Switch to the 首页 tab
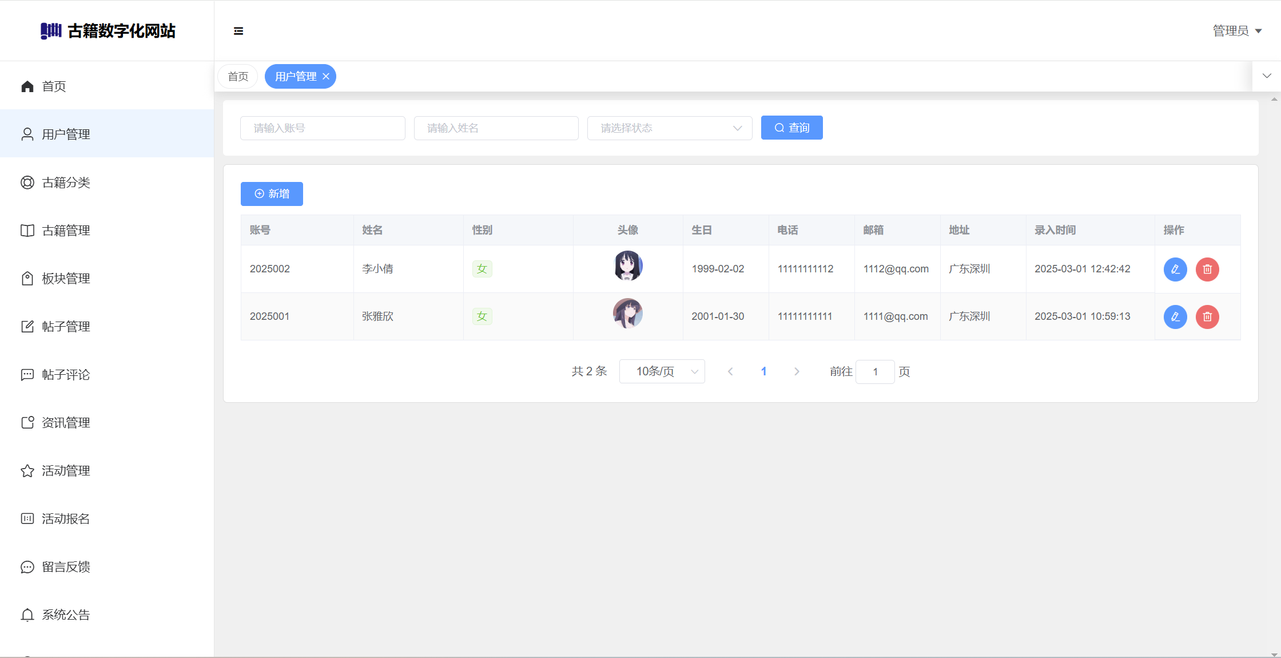Viewport: 1281px width, 658px height. coord(238,77)
